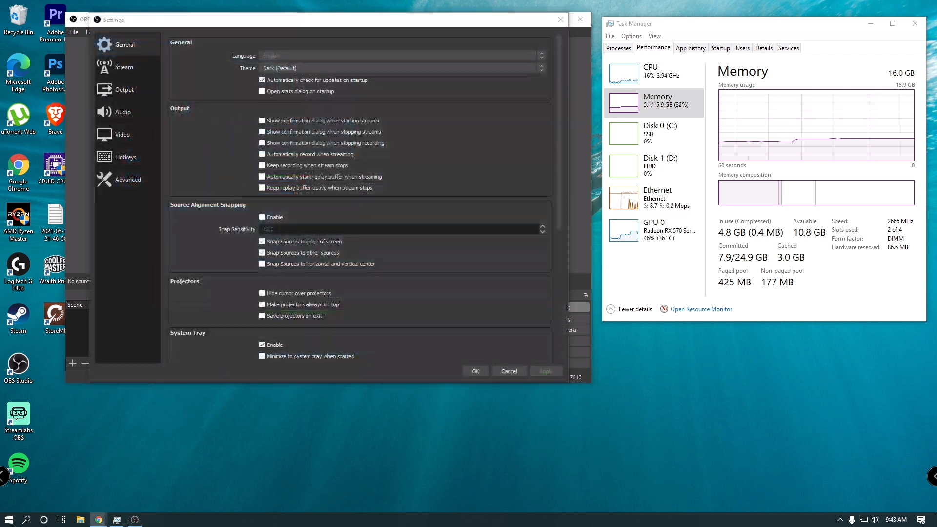937x527 pixels.
Task: Click the taskbar clock showing 9:43 AM
Action: coord(896,520)
